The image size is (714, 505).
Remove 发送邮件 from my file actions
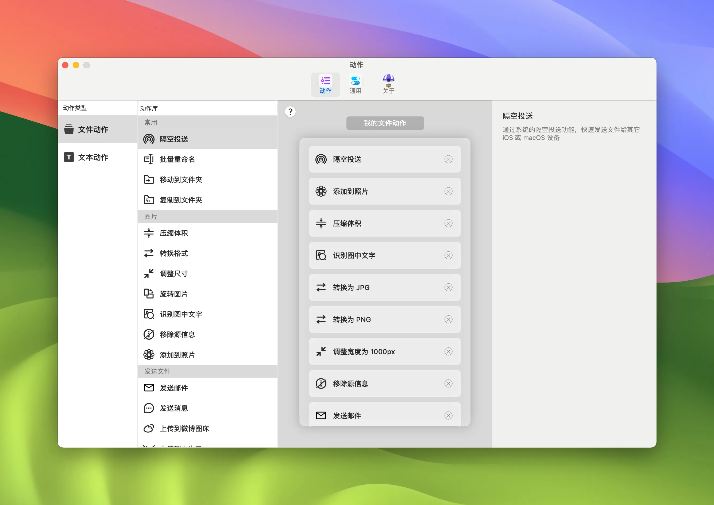(448, 416)
